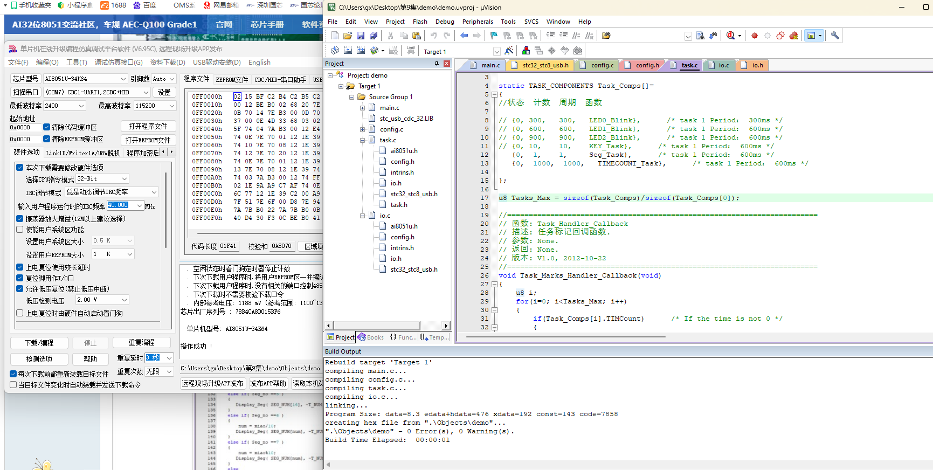
Task: Open the 资料下载(D) menu in programmer
Action: click(x=168, y=63)
